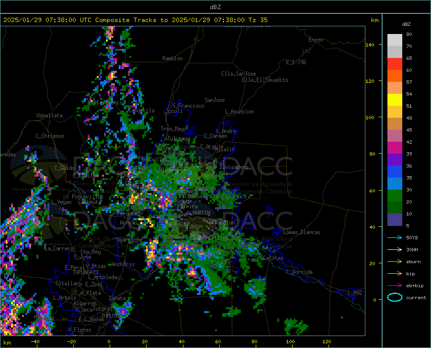Click the TUNUYAN label

(x=111, y=316)
